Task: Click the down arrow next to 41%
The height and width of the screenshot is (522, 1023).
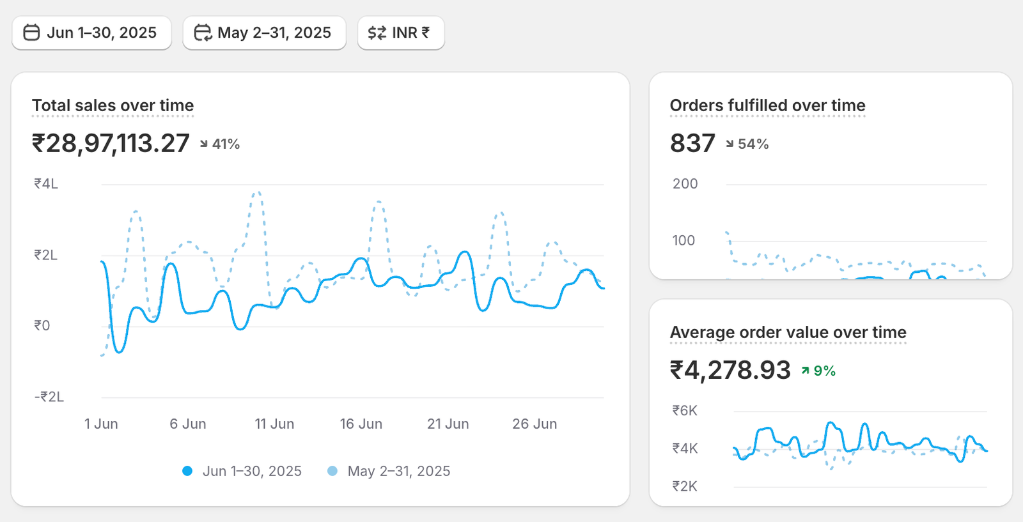Action: pyautogui.click(x=204, y=144)
